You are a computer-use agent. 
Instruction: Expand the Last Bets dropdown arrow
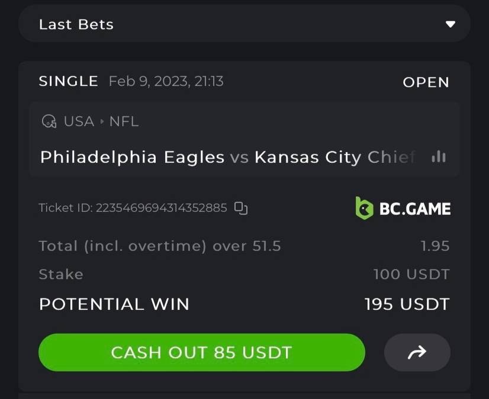451,24
